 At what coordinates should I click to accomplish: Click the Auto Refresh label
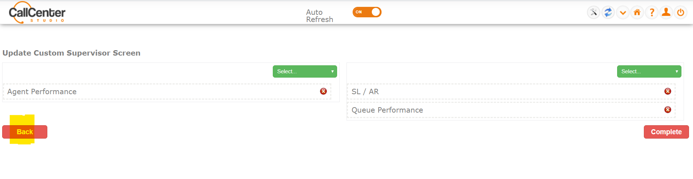tap(319, 16)
